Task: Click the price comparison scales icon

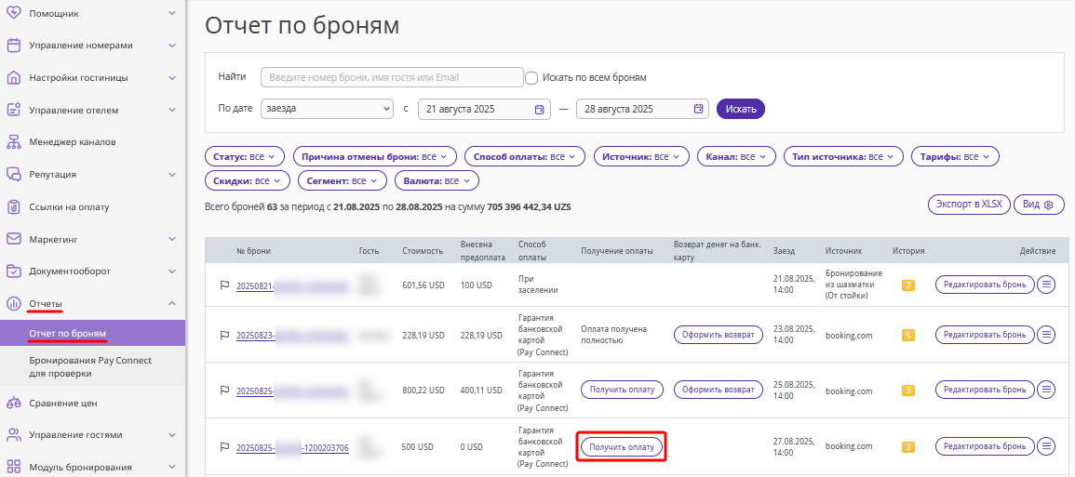Action: 13,403
